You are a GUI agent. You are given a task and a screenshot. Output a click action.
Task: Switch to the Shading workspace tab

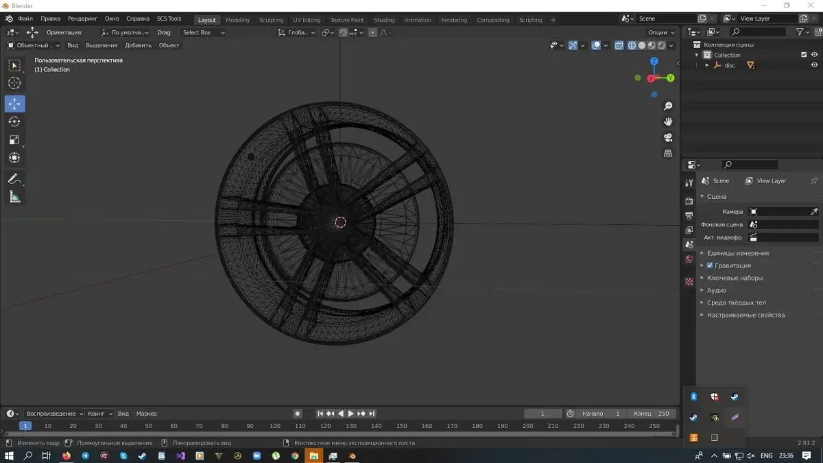pos(384,20)
